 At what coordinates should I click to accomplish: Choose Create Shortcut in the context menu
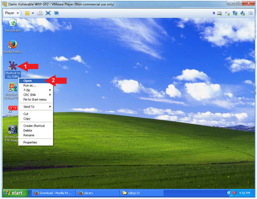(x=36, y=126)
